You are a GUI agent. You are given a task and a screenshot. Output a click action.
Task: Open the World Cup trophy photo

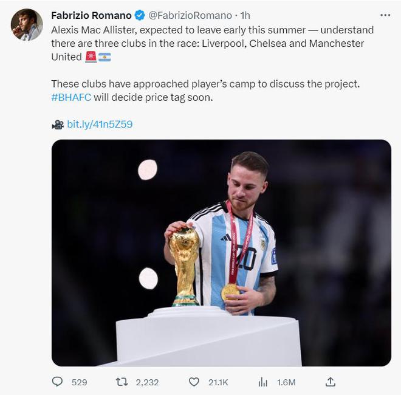[x=221, y=253]
